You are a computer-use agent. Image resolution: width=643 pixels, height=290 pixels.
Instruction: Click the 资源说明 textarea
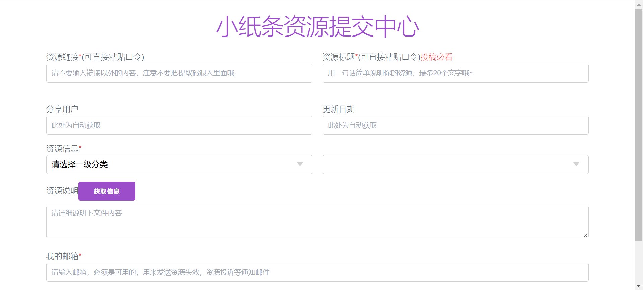(x=317, y=222)
